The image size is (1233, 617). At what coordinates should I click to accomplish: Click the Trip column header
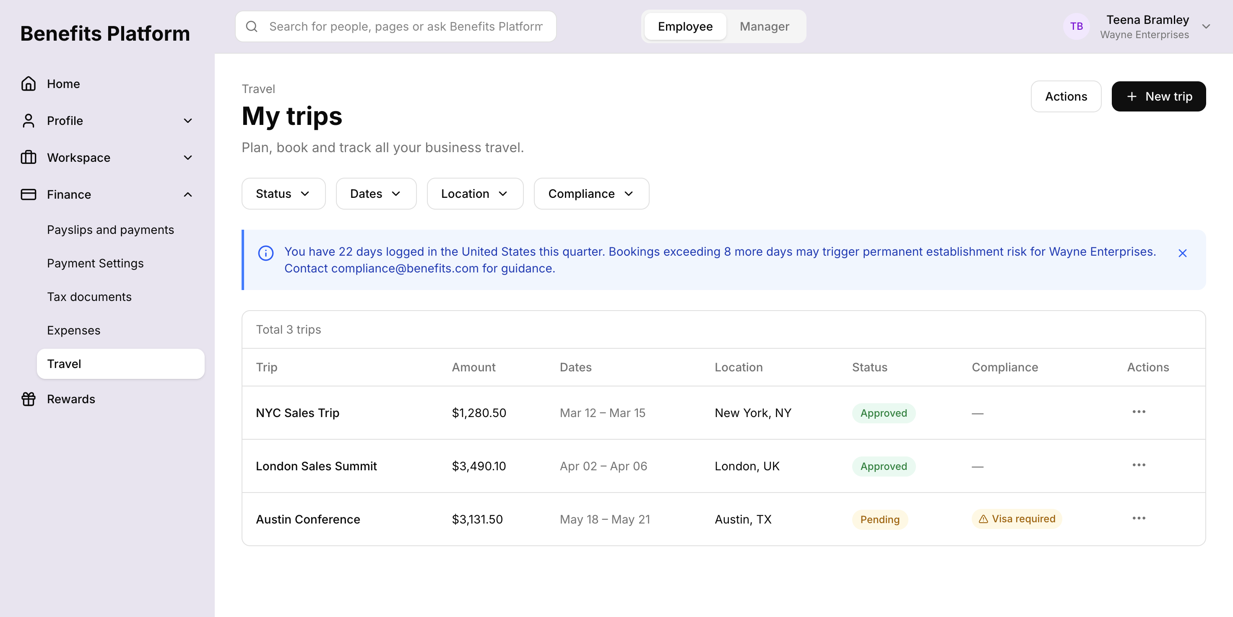[x=266, y=367]
